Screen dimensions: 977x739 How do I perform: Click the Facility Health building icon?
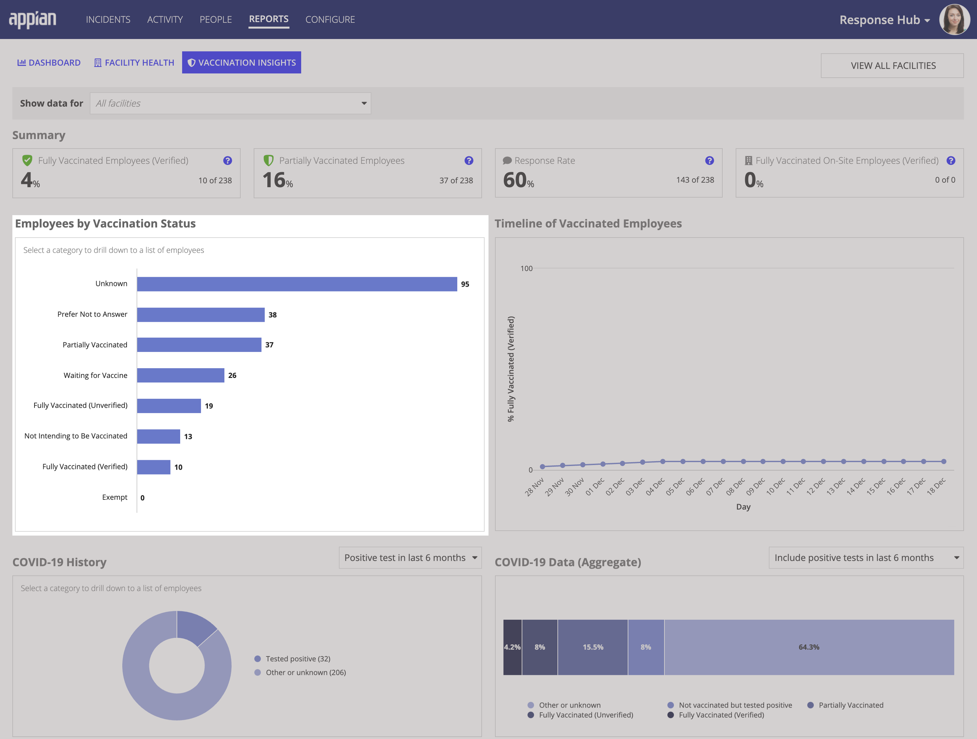[x=98, y=63]
